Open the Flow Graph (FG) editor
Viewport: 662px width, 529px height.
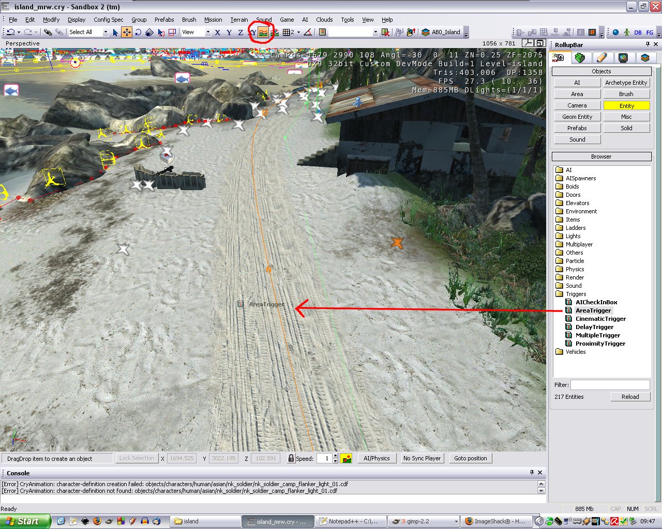650,32
